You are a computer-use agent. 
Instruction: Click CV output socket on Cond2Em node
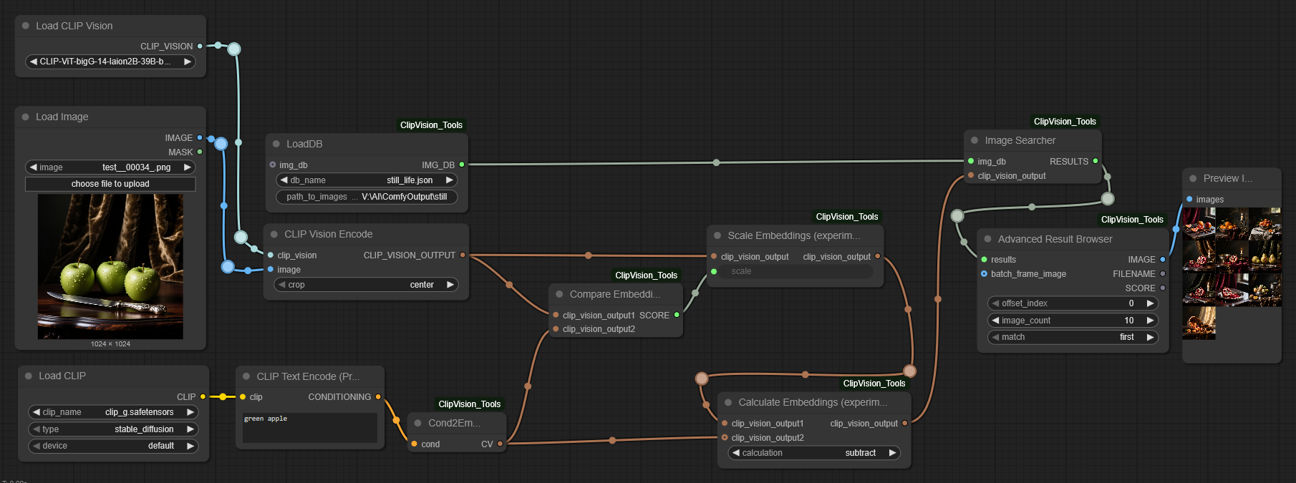tap(500, 444)
